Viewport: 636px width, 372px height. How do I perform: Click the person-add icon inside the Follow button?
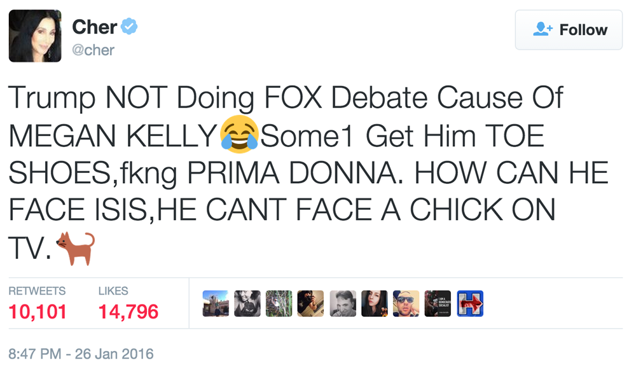click(x=544, y=29)
